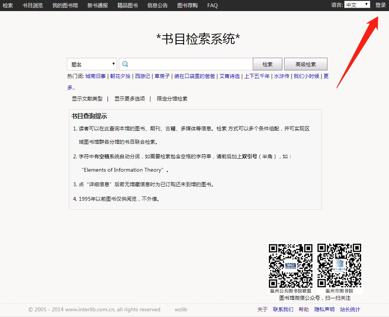
Task: Open 新书通报 from navigation bar
Action: coord(98,5)
